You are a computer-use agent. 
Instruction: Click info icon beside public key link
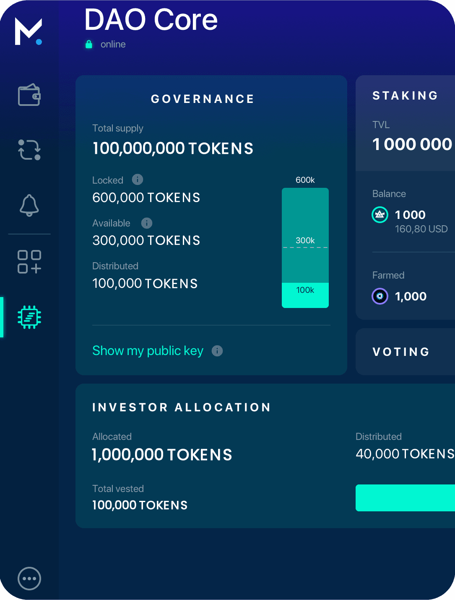click(217, 351)
